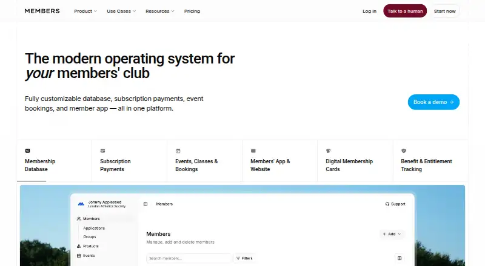Screen dimensions: 485x266
Task: Select the Benefit & Entitlement Tracking tab
Action: tap(430, 161)
